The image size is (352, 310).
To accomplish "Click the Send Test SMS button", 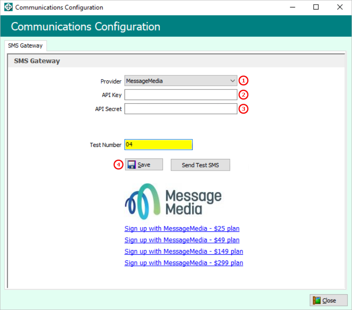I will (200, 165).
